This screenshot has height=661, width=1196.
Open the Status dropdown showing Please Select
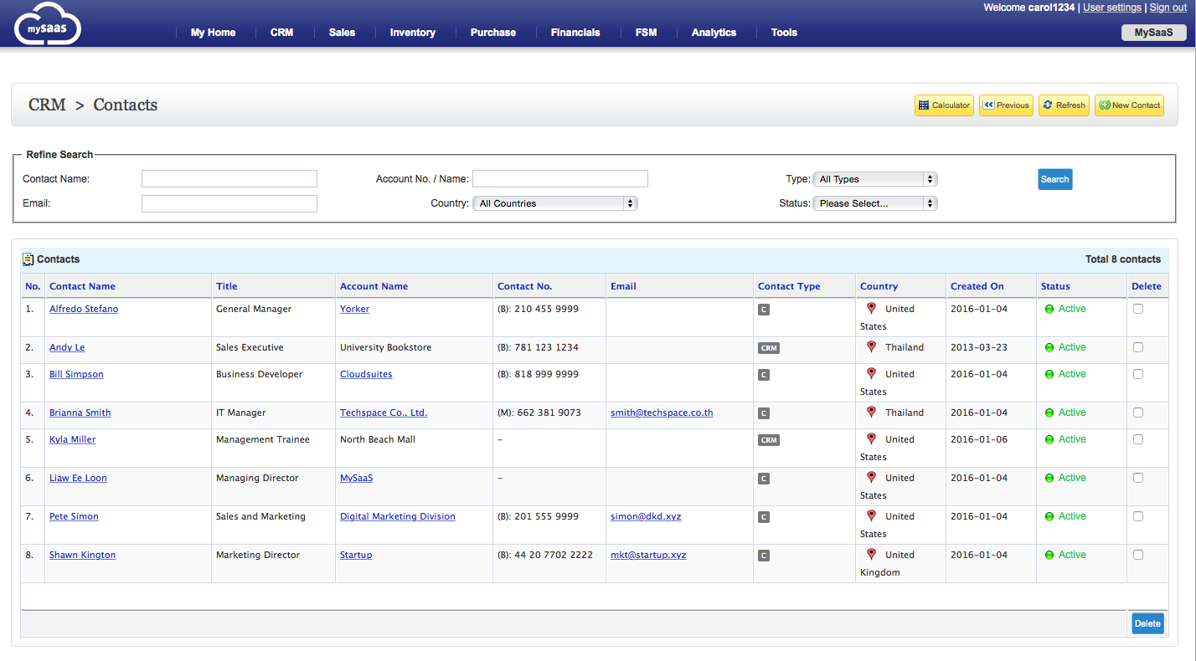(875, 203)
